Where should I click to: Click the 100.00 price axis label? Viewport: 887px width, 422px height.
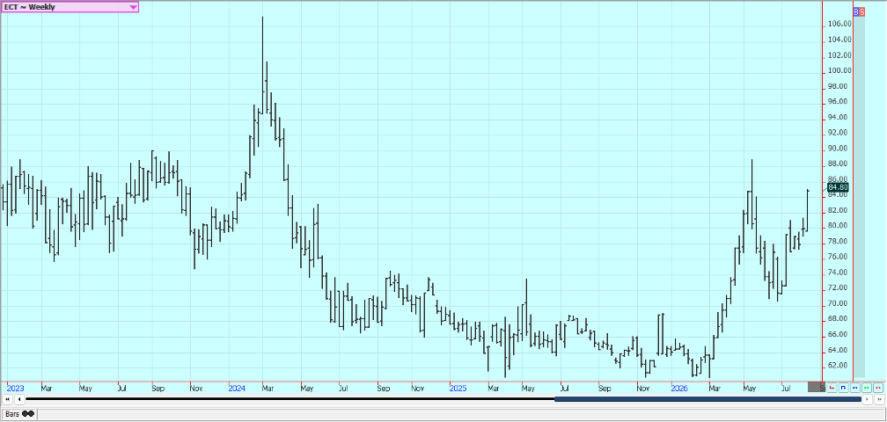point(840,70)
